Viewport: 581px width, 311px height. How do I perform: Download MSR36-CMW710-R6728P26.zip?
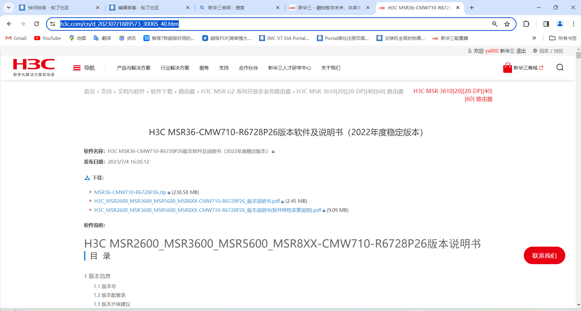pos(130,192)
